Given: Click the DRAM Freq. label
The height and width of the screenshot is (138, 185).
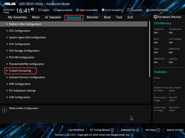Looking at the screenshot, I should pyautogui.click(x=174, y=49).
